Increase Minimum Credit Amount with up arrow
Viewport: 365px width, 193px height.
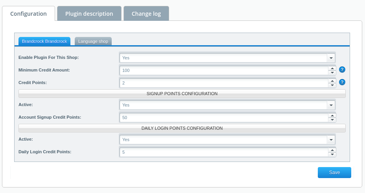pos(332,68)
